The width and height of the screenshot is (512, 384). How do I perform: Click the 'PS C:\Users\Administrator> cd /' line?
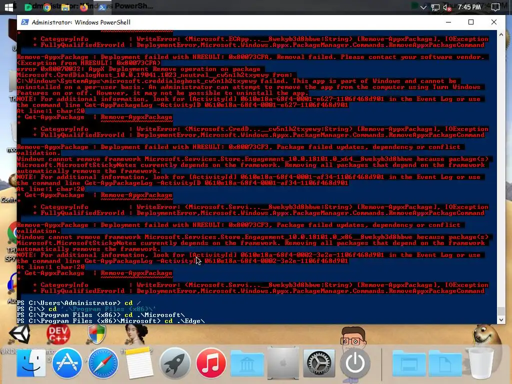click(79, 303)
